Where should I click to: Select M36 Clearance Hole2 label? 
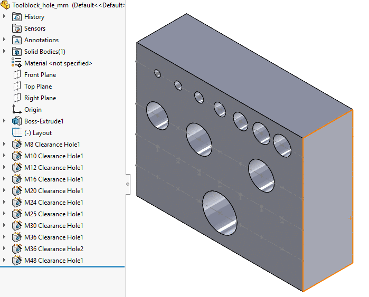(54, 249)
